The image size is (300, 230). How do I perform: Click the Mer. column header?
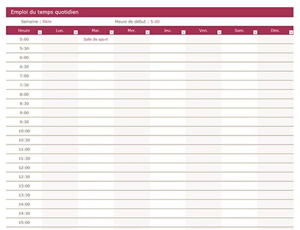pos(132,31)
